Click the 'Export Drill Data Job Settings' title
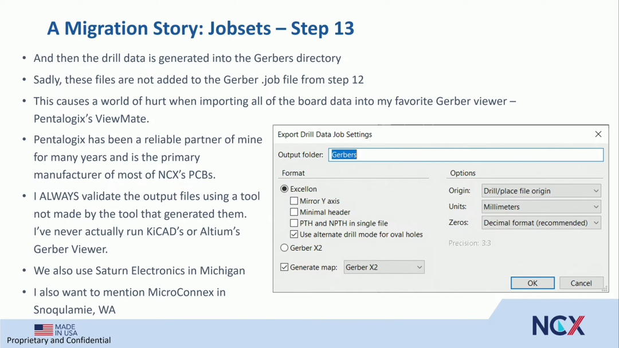The image size is (619, 348). [324, 135]
